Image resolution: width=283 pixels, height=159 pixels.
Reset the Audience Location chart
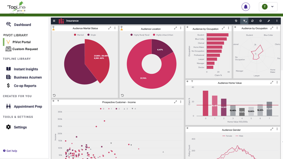point(122,95)
